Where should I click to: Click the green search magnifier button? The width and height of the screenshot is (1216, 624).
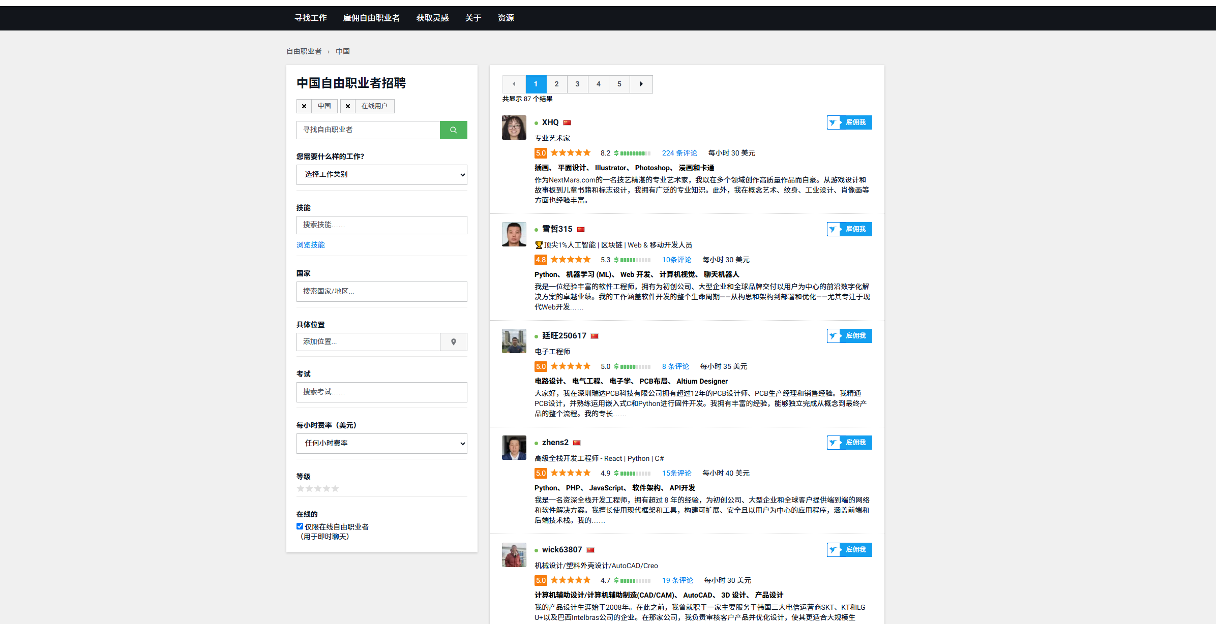[453, 130]
